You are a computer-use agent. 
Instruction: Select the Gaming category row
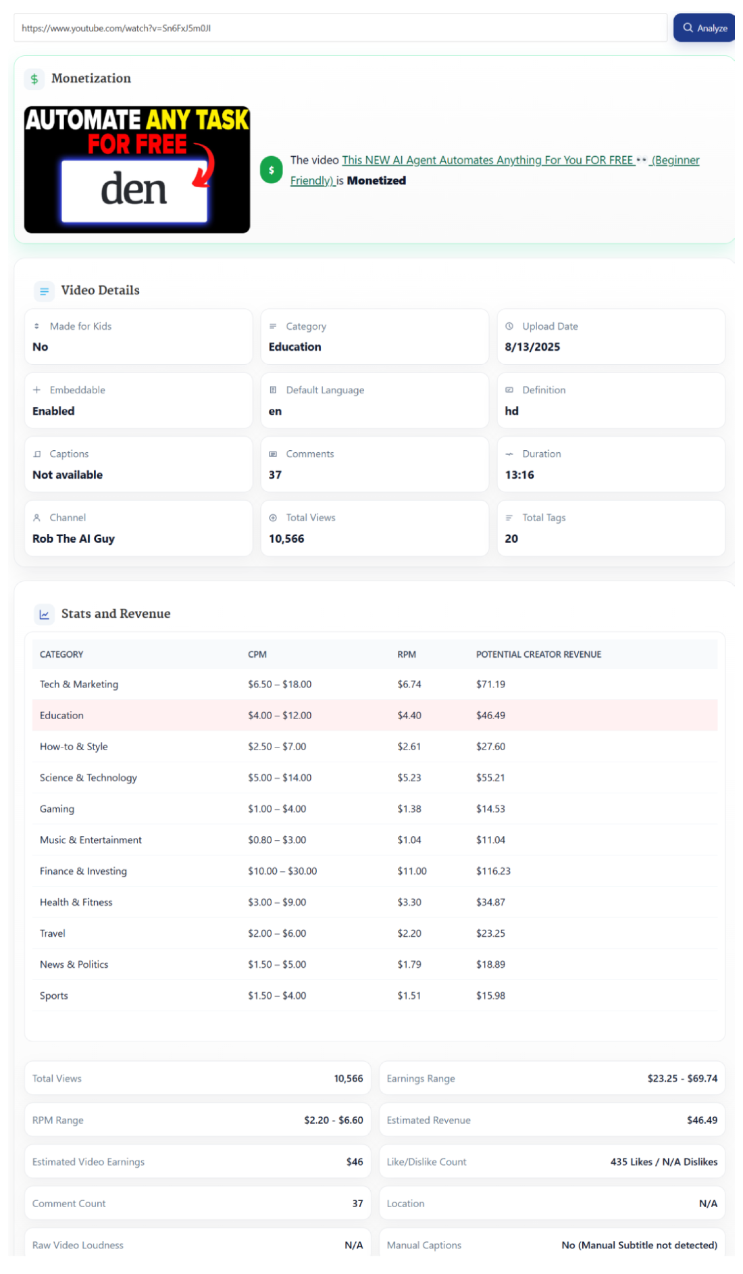[375, 808]
